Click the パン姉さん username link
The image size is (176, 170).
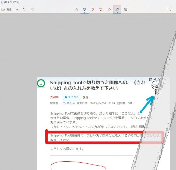tap(68, 103)
